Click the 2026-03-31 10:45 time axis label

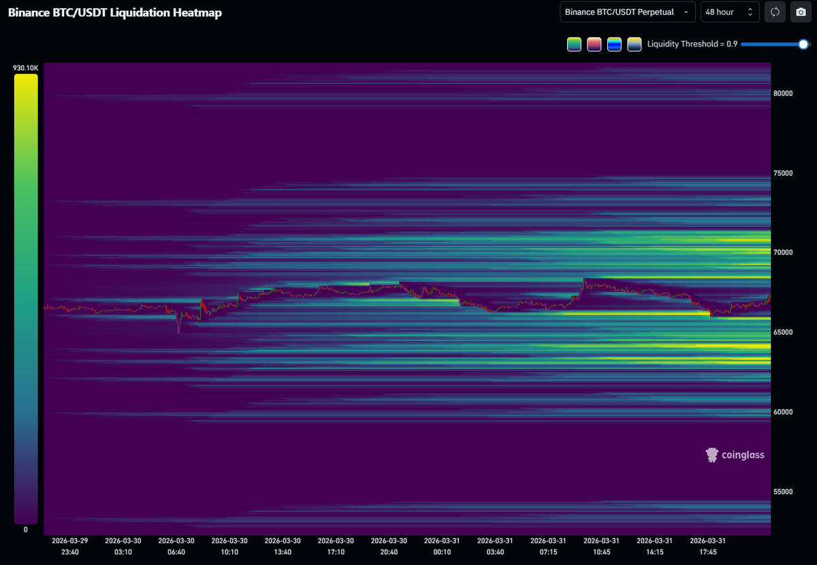pos(602,547)
